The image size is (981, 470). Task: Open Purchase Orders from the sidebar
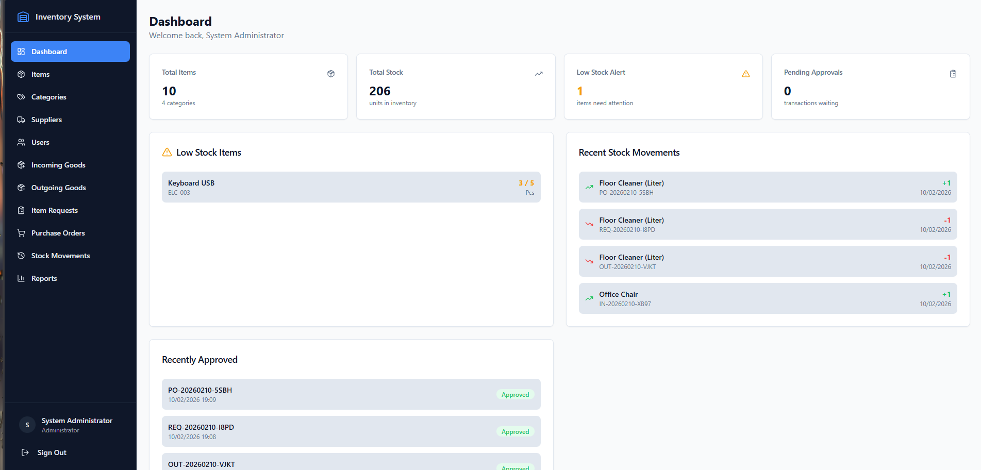pos(58,233)
